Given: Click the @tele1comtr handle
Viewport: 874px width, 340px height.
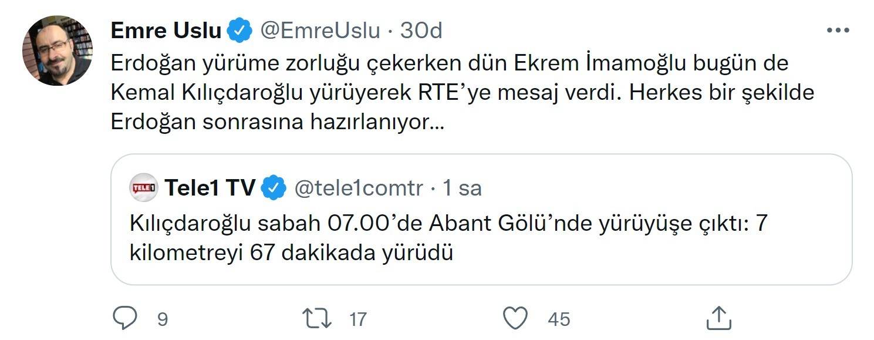Looking at the screenshot, I should (x=357, y=188).
